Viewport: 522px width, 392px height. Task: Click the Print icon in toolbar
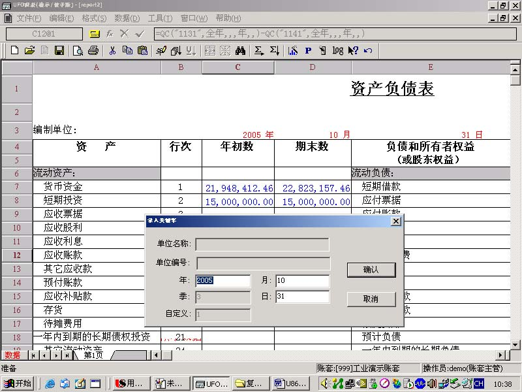pyautogui.click(x=93, y=50)
